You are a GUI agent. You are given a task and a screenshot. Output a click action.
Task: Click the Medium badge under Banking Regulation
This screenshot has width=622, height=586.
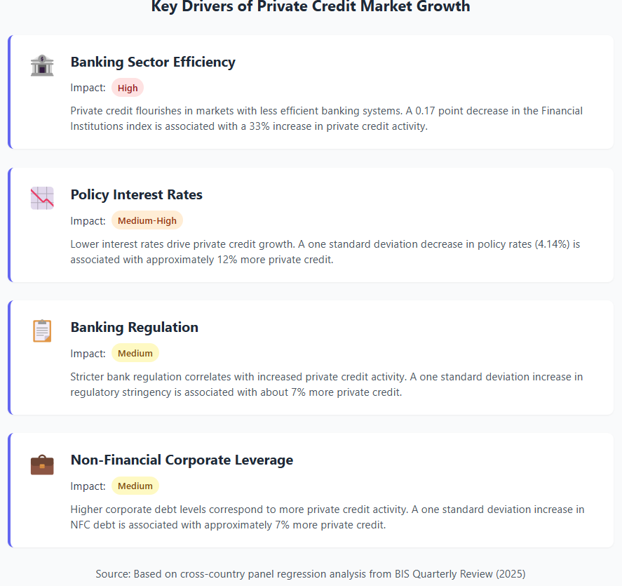(x=135, y=353)
